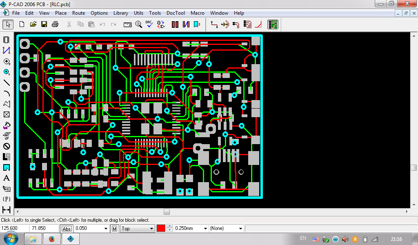Select the Place Text tool
Viewport: 418px width, 245px height.
point(7,178)
